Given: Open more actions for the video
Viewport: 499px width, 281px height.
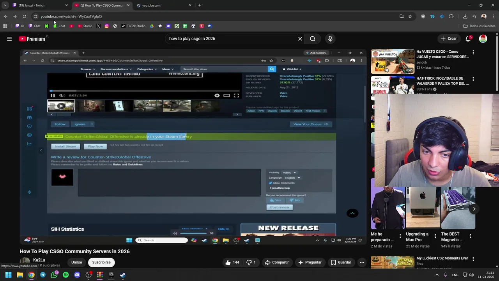Looking at the screenshot, I should coord(362,262).
